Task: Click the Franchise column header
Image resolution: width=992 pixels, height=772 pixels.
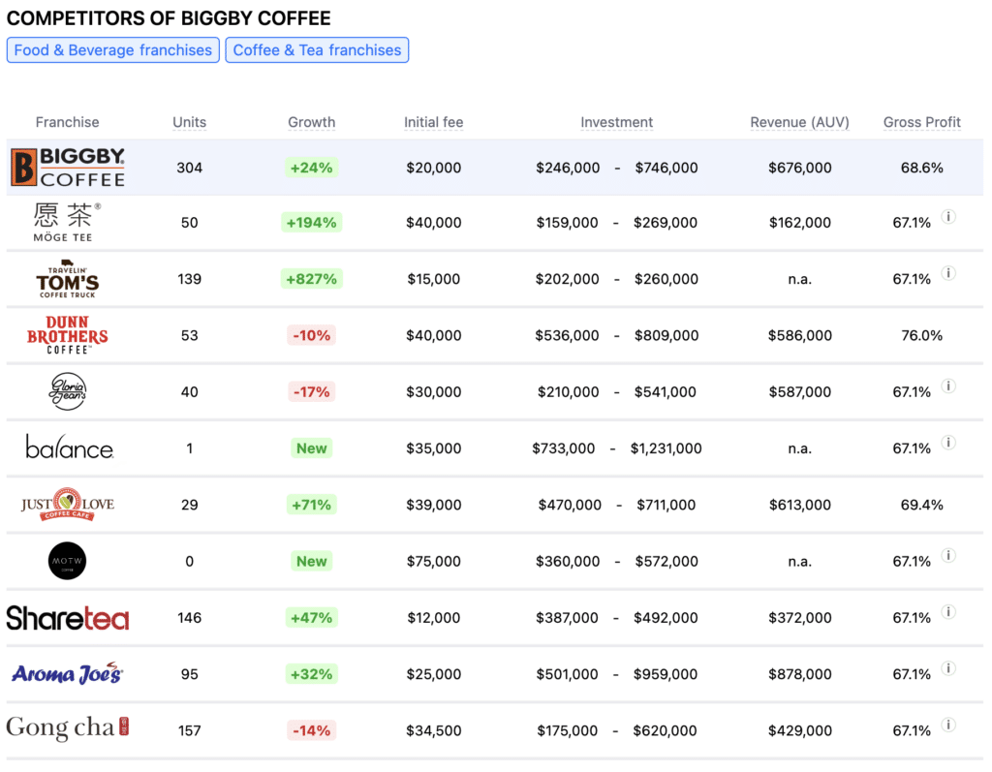Action: (x=67, y=122)
